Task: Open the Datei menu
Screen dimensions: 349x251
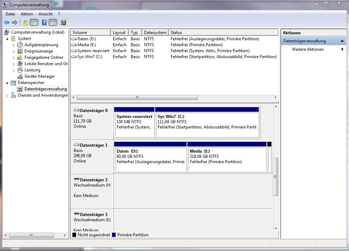Action: tap(10, 14)
